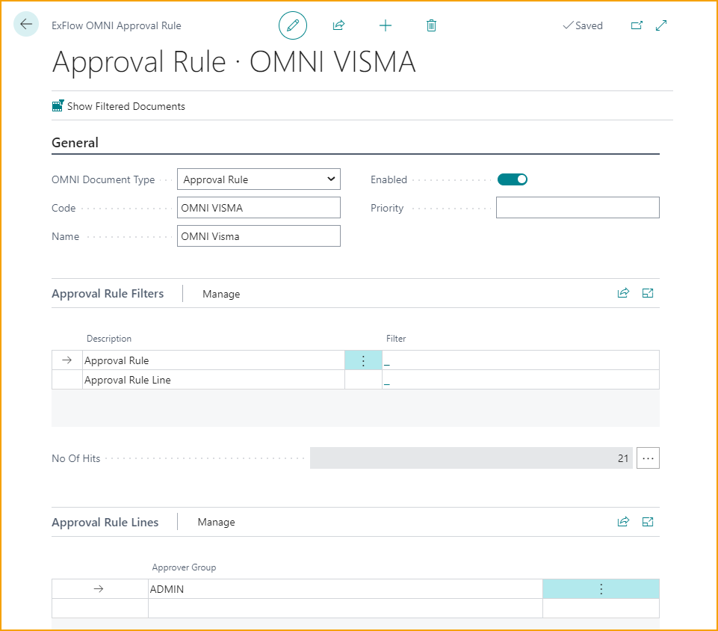Image resolution: width=718 pixels, height=631 pixels.
Task: Navigate back with the back arrow
Action: click(x=25, y=24)
